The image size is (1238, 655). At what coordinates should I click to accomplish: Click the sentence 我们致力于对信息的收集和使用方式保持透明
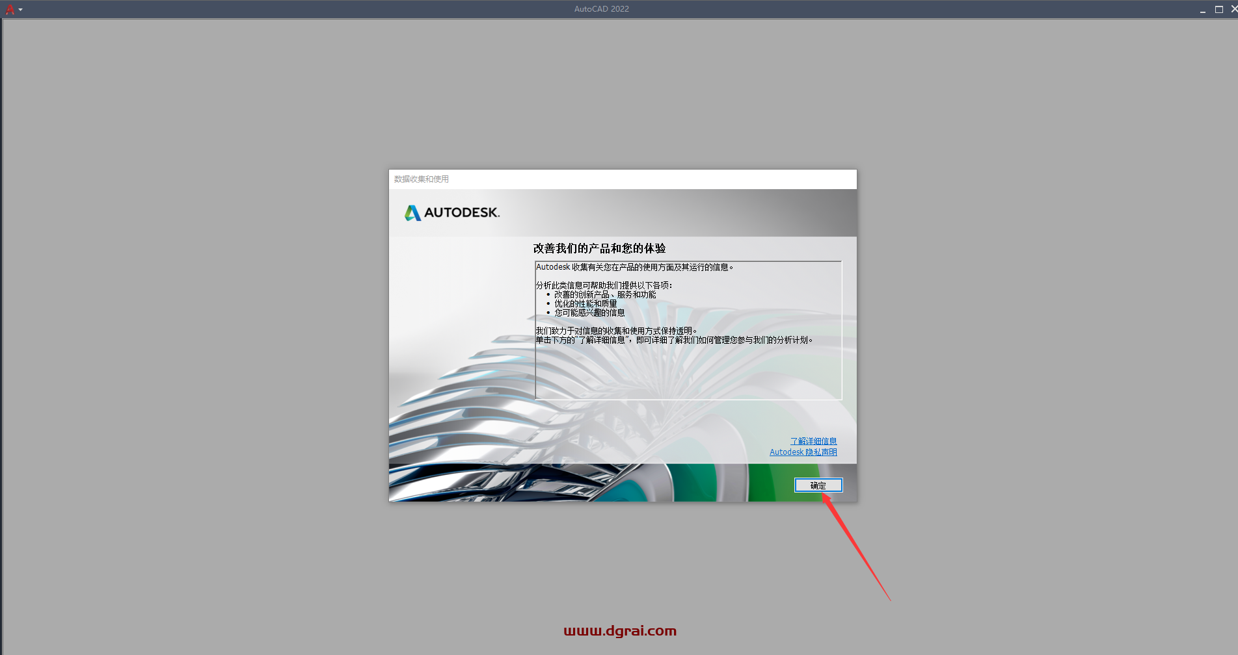tap(616, 331)
